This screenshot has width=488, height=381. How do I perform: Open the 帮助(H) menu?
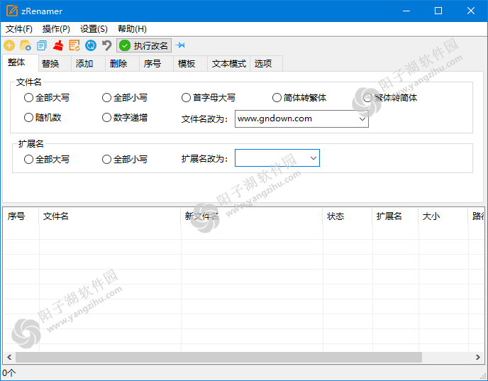132,29
